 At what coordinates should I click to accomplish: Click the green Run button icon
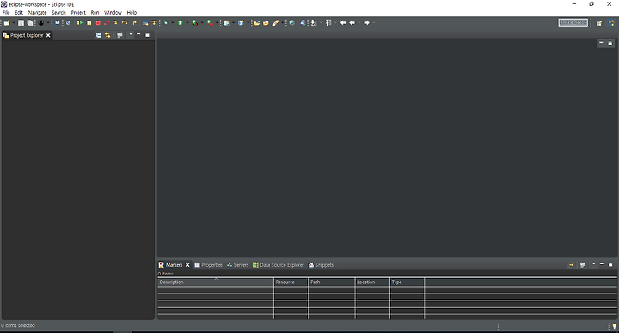(181, 23)
